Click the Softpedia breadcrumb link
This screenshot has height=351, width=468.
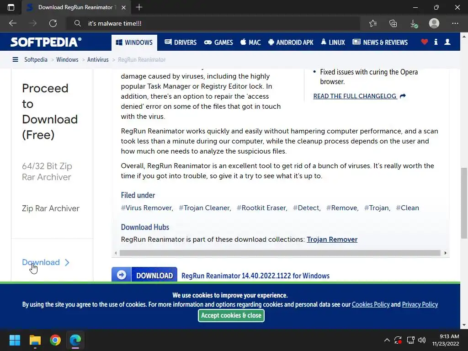pyautogui.click(x=36, y=59)
